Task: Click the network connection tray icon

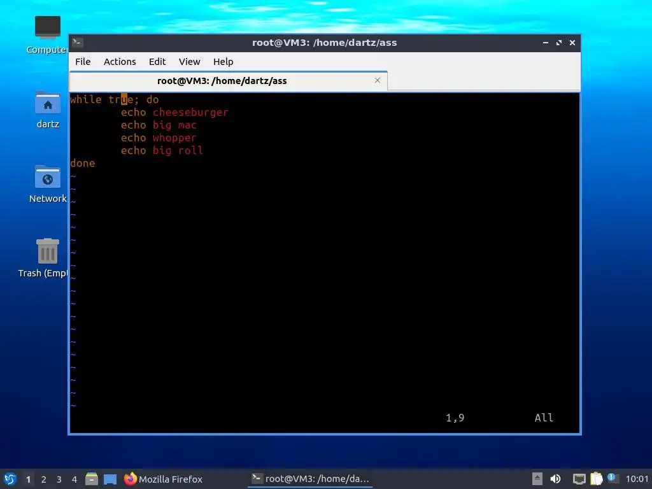Action: click(x=579, y=479)
